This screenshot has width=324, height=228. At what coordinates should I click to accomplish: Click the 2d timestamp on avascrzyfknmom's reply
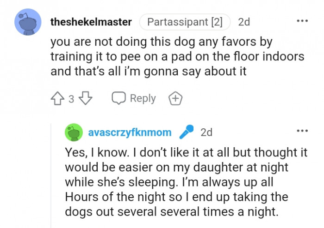206,133
